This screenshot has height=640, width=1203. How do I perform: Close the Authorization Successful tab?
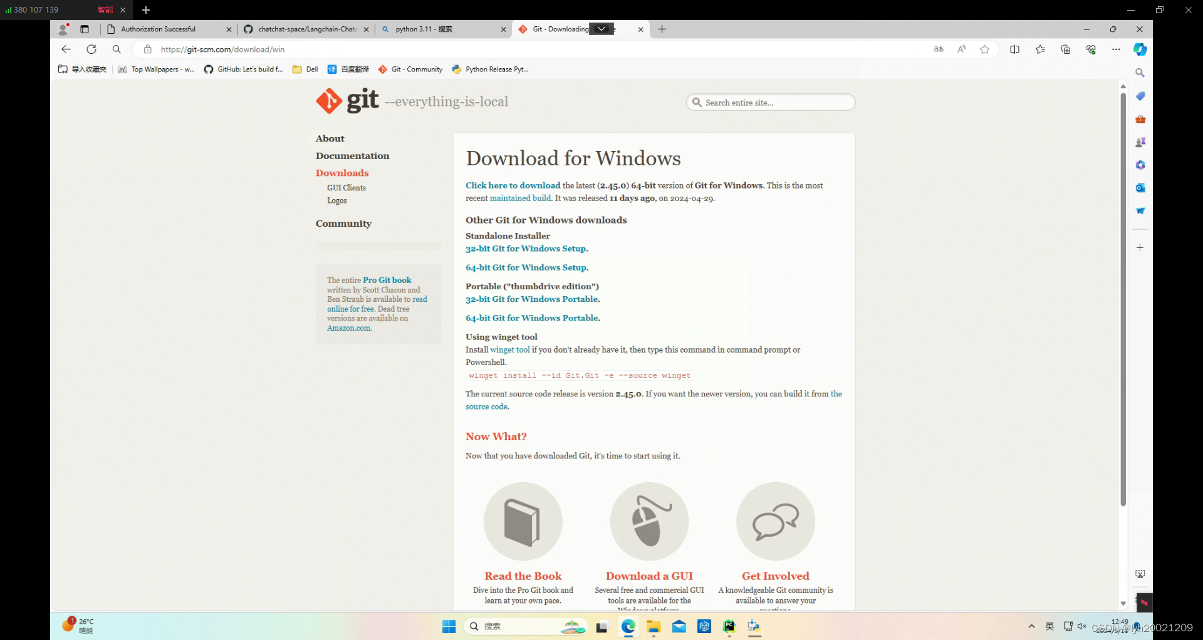[229, 29]
